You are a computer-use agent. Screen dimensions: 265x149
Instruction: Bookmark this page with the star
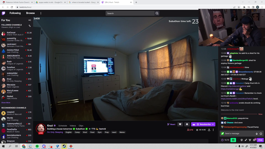[239, 7]
